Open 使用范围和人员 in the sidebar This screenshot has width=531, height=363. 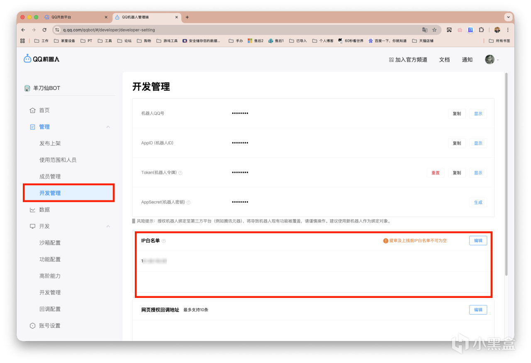point(58,160)
